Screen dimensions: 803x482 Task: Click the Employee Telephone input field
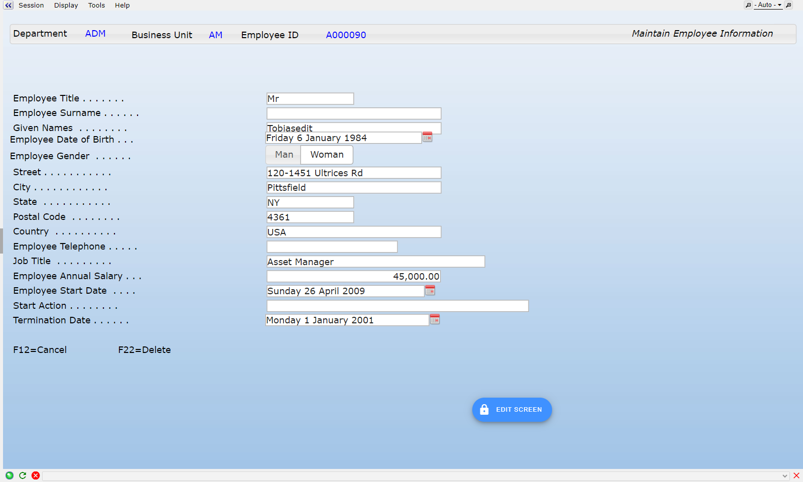point(332,247)
